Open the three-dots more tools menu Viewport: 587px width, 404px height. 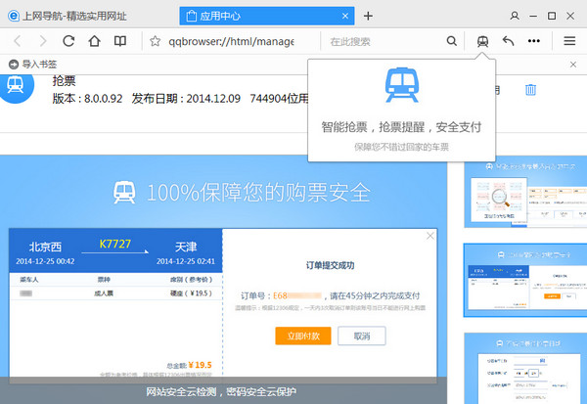pos(534,41)
